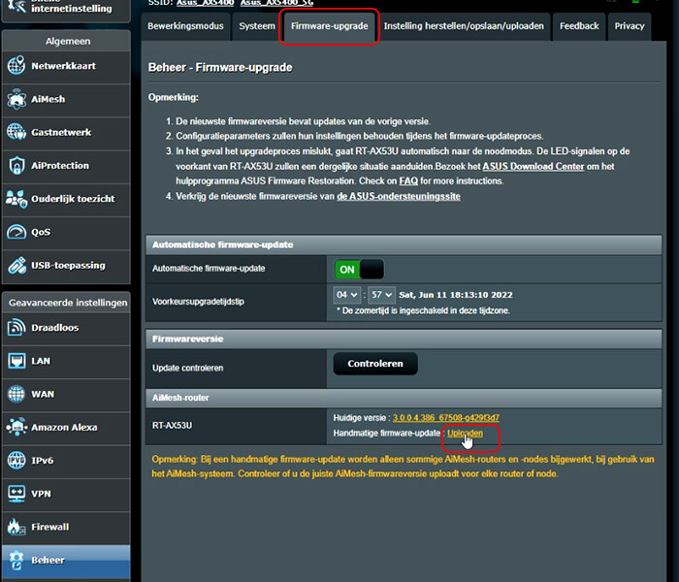Open the Privacy tab

click(630, 26)
